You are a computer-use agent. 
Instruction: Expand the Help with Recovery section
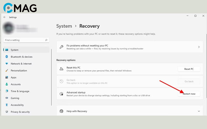(199, 111)
